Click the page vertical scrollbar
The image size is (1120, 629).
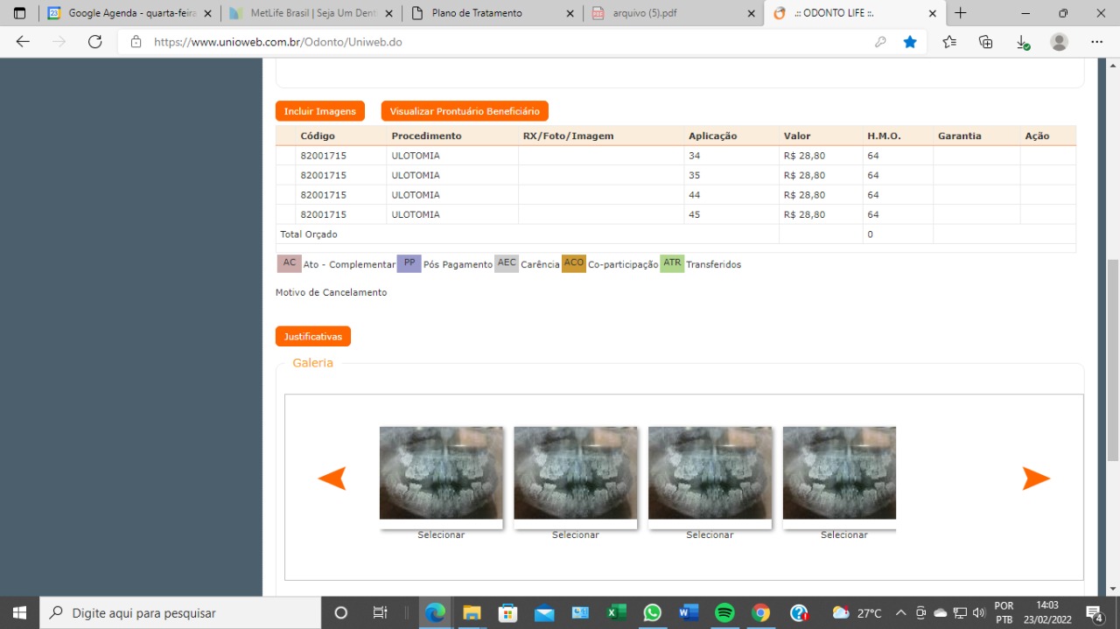(1112, 359)
